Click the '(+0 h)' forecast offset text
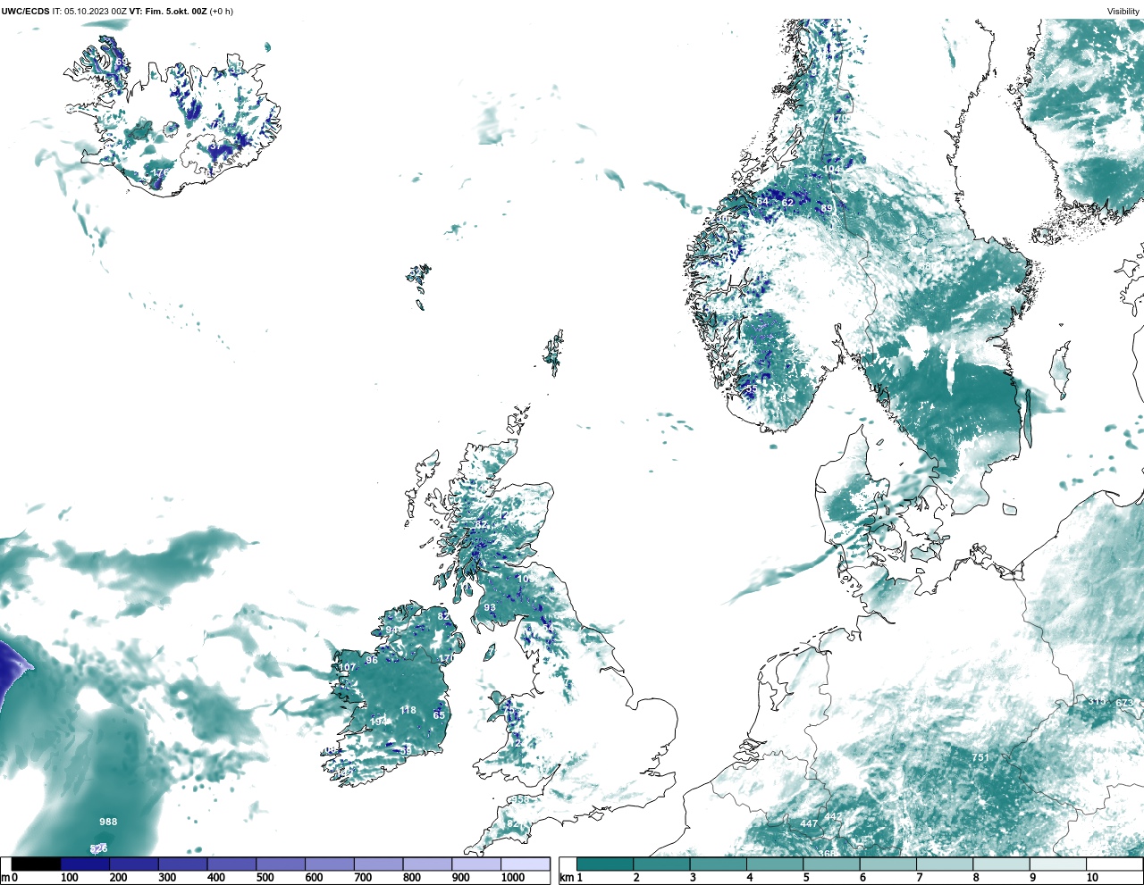The width and height of the screenshot is (1144, 885). (x=221, y=11)
